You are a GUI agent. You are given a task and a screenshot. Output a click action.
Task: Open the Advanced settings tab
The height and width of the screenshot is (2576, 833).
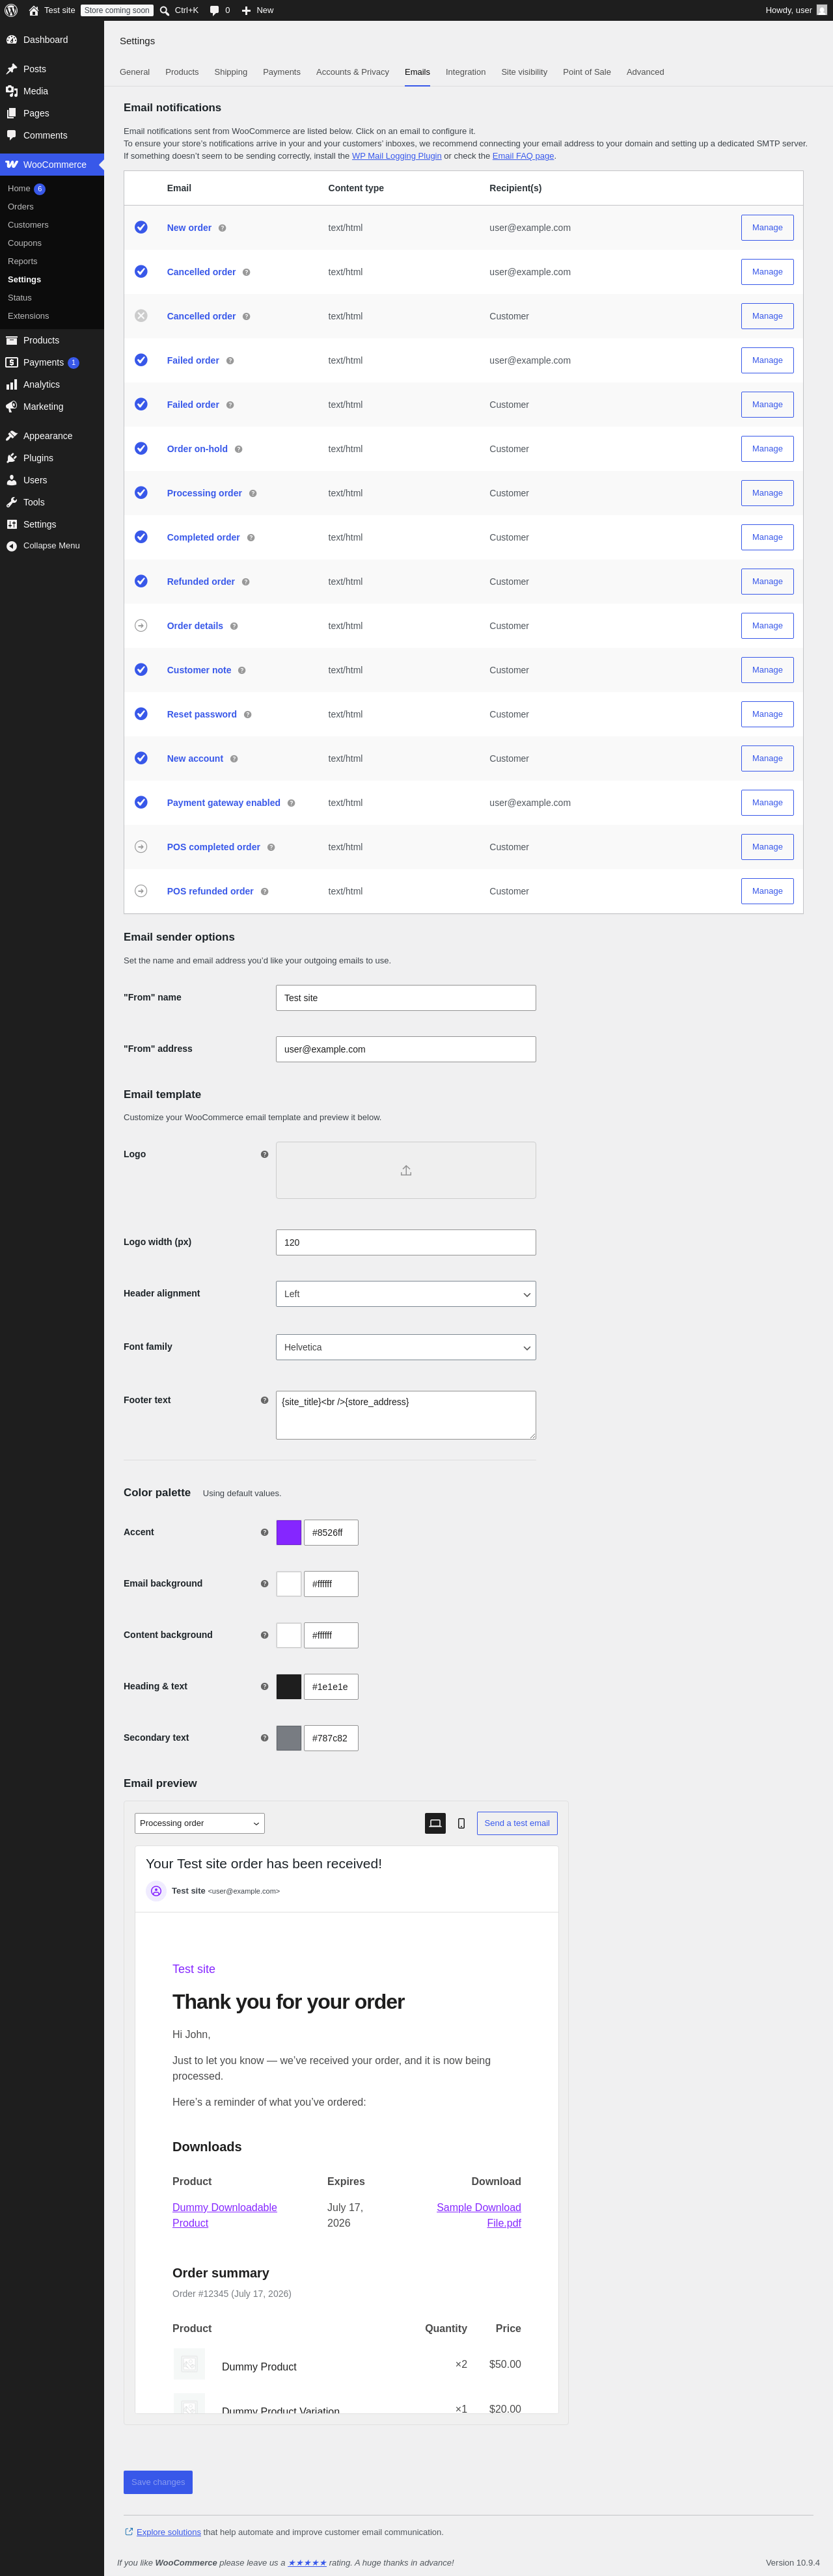click(x=646, y=72)
